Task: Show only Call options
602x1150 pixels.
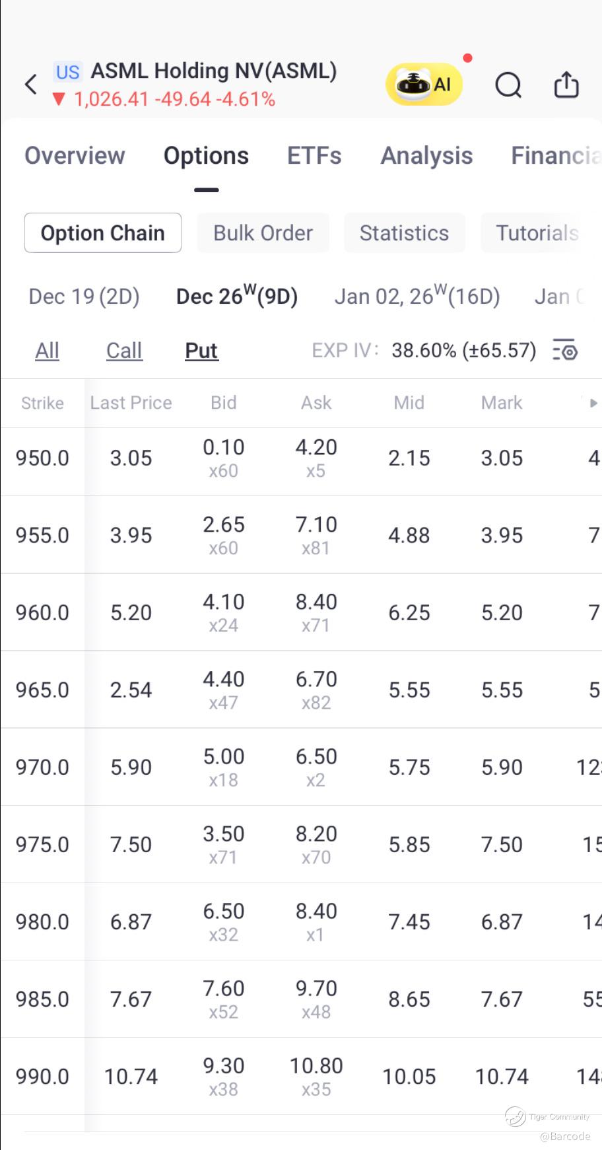Action: pyautogui.click(x=124, y=351)
